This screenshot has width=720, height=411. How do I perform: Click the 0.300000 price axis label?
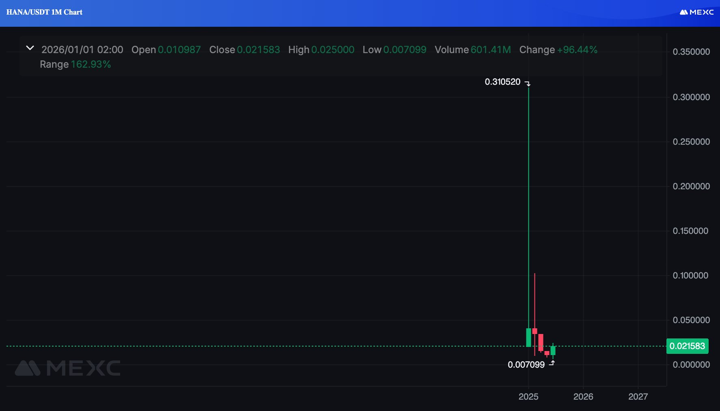(691, 97)
